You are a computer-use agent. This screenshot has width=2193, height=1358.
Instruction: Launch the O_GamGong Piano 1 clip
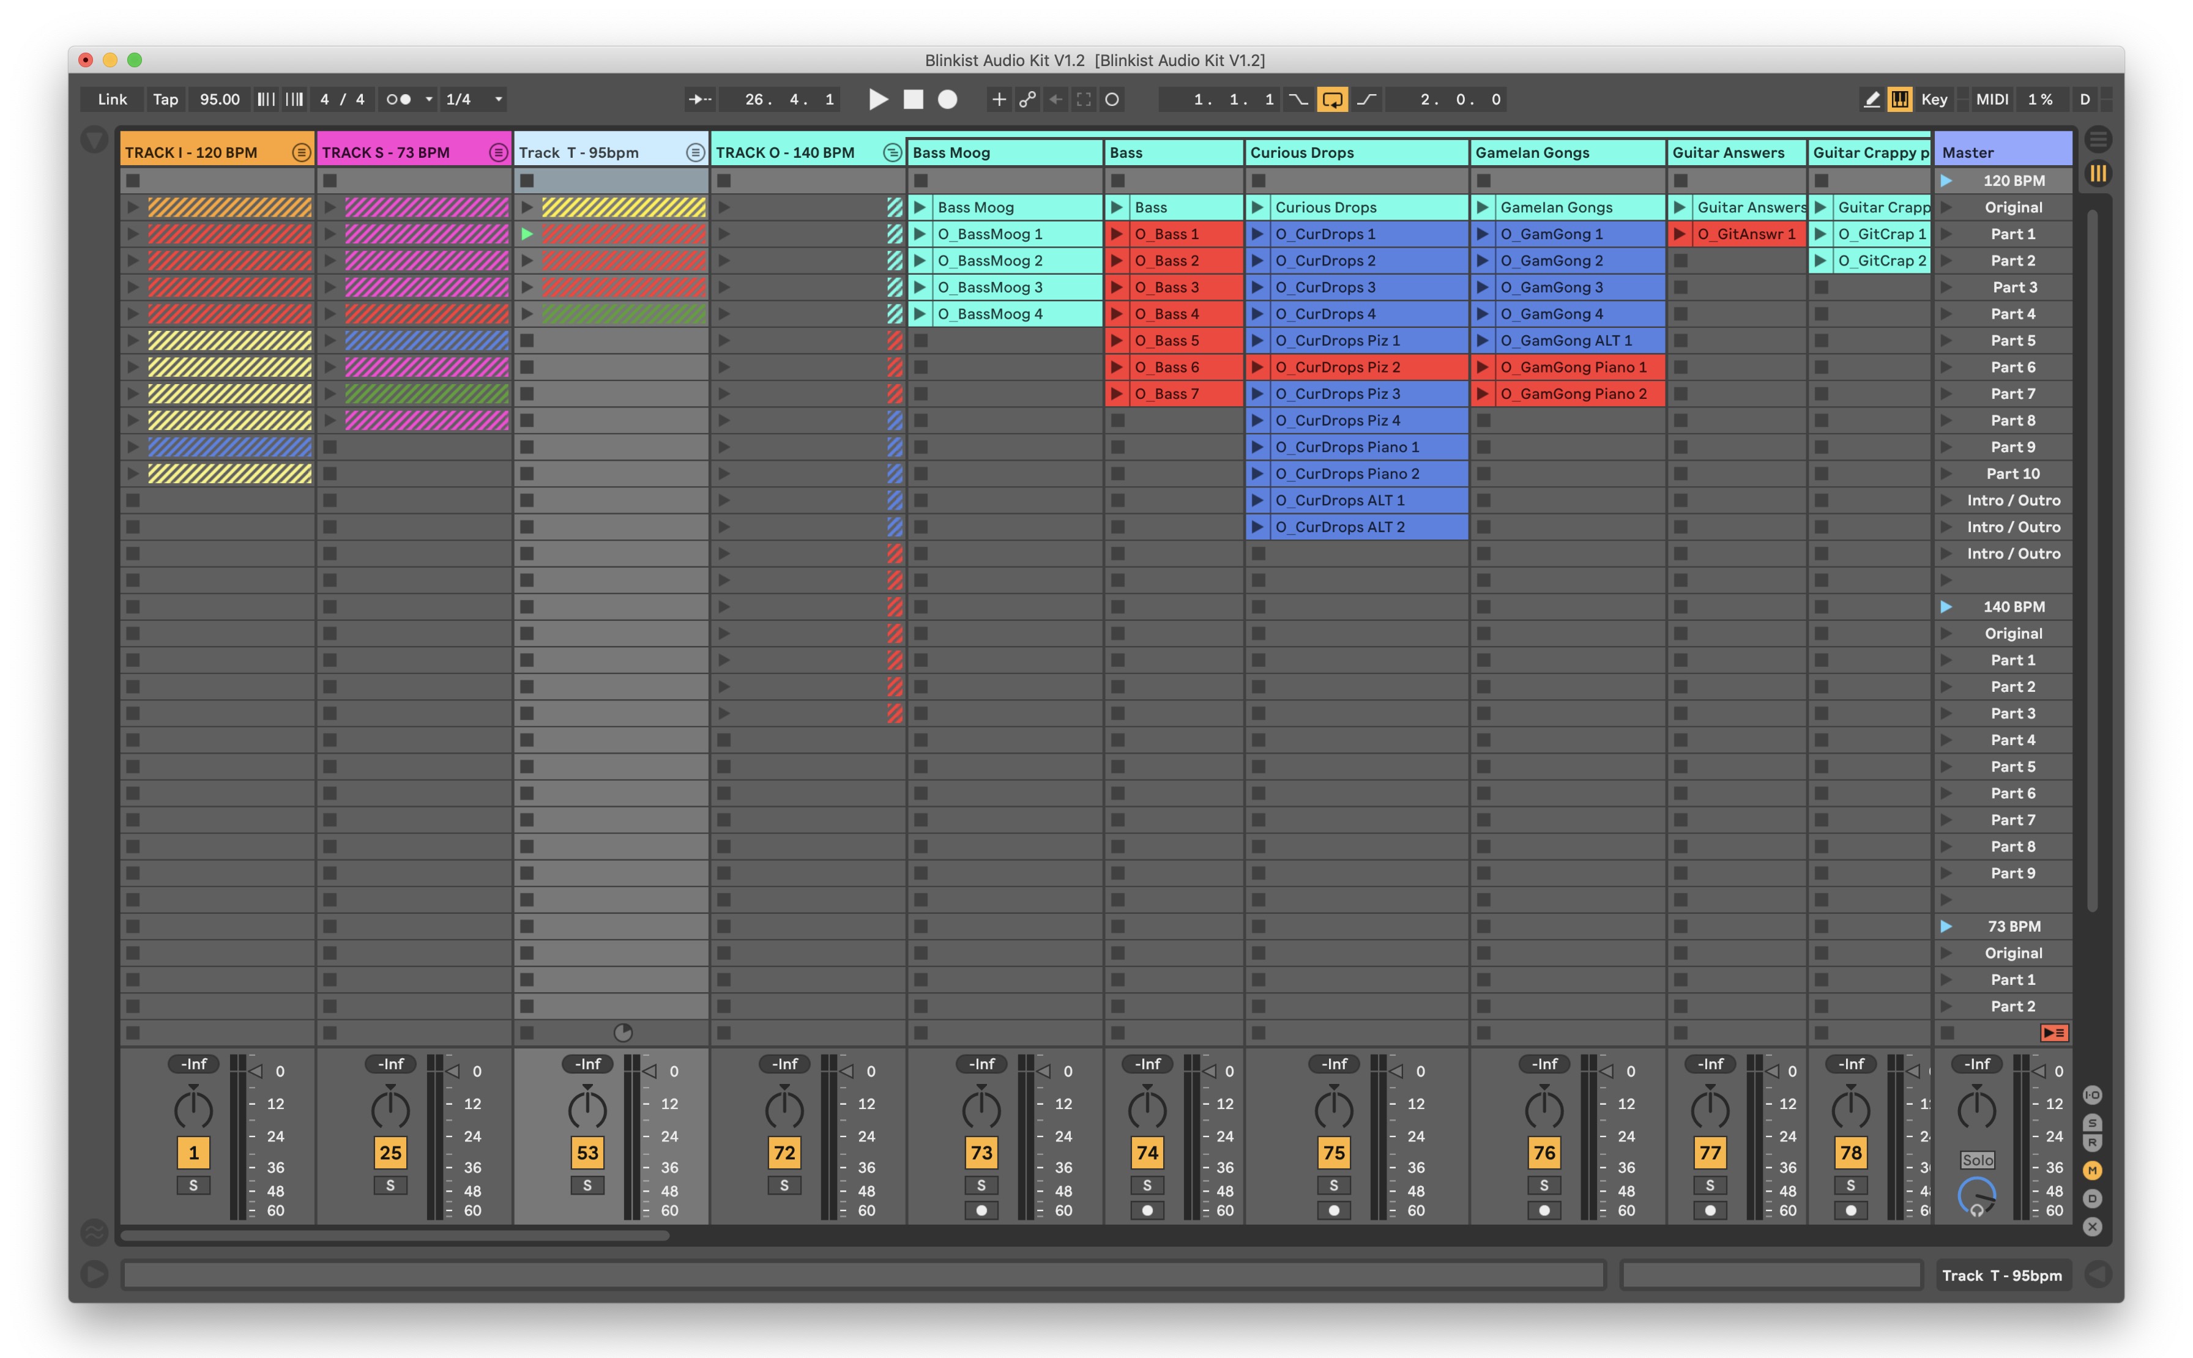pyautogui.click(x=1483, y=368)
